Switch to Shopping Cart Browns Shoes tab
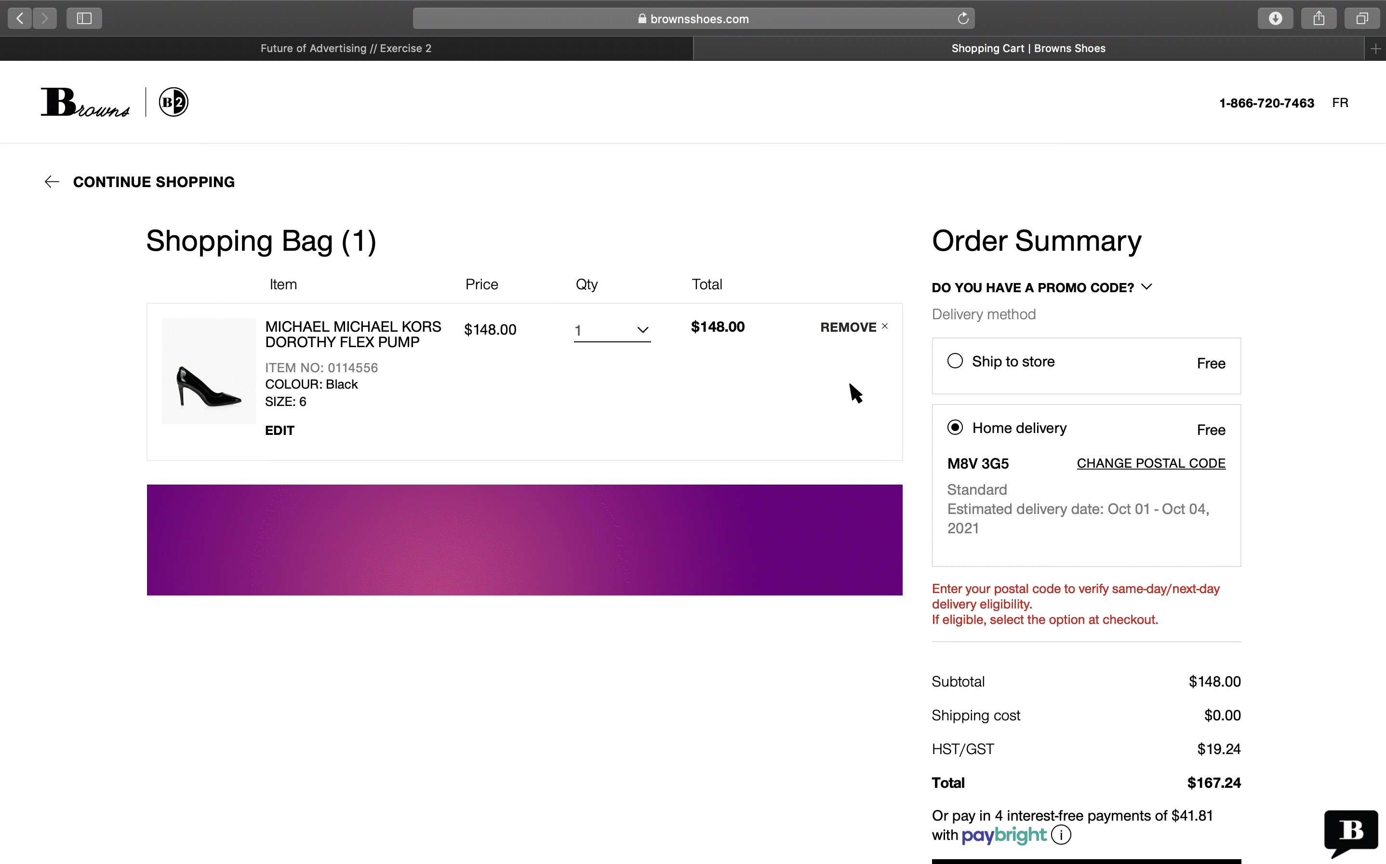1386x864 pixels. tap(1028, 49)
